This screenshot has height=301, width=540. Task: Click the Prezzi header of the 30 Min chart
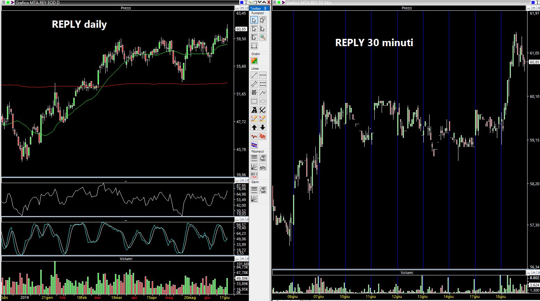pos(407,8)
